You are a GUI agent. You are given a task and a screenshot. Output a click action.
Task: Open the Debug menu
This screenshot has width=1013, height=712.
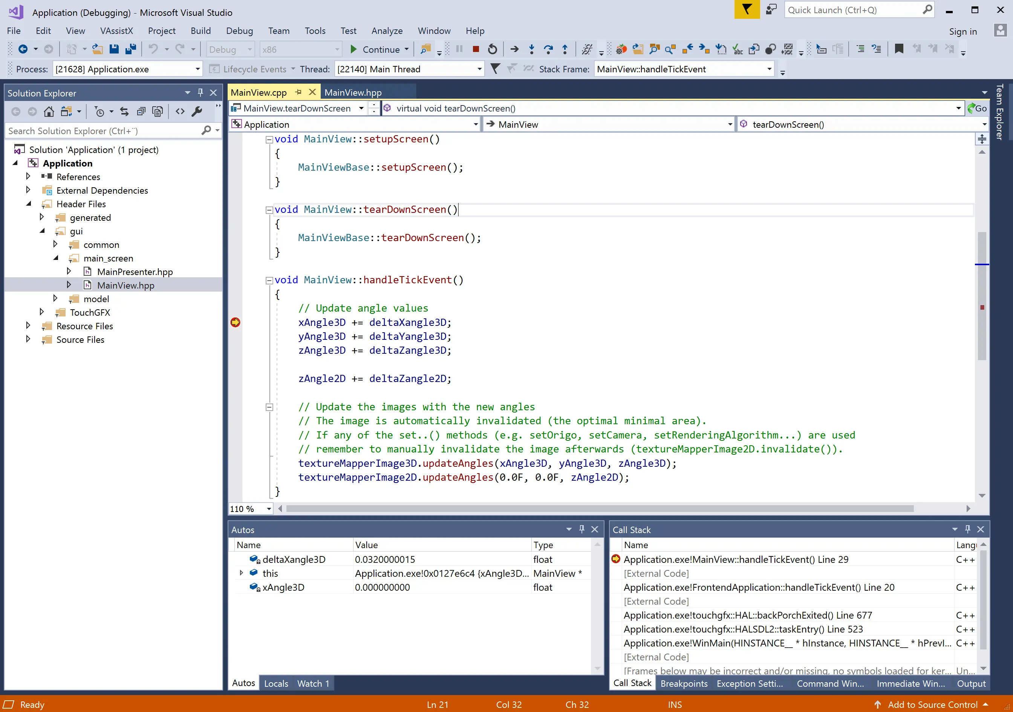[239, 31]
